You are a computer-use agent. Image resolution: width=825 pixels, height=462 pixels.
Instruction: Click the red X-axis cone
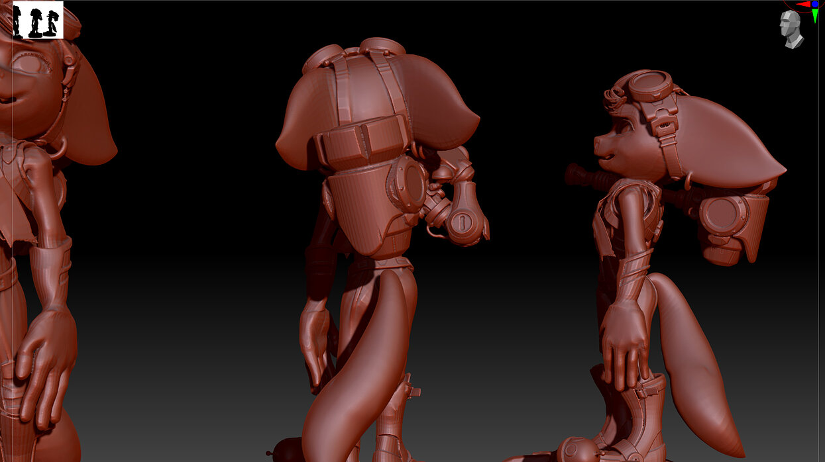tap(803, 4)
